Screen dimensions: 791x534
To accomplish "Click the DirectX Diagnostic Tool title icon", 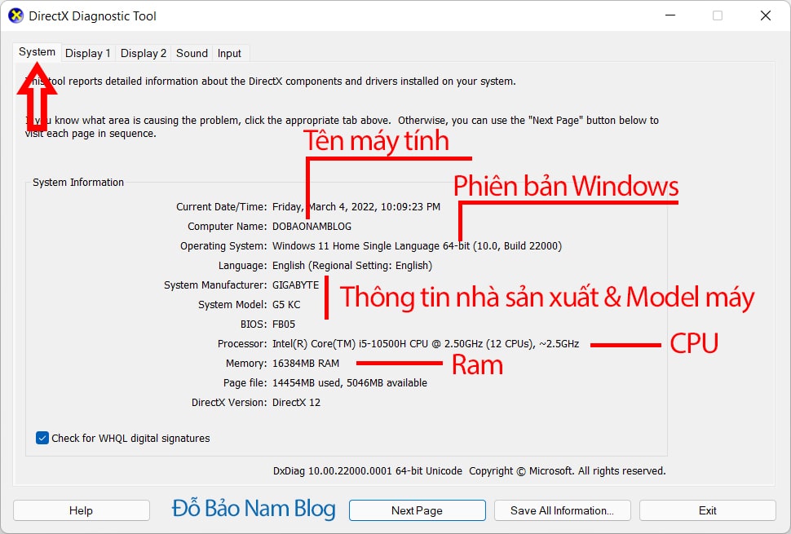I will point(15,15).
